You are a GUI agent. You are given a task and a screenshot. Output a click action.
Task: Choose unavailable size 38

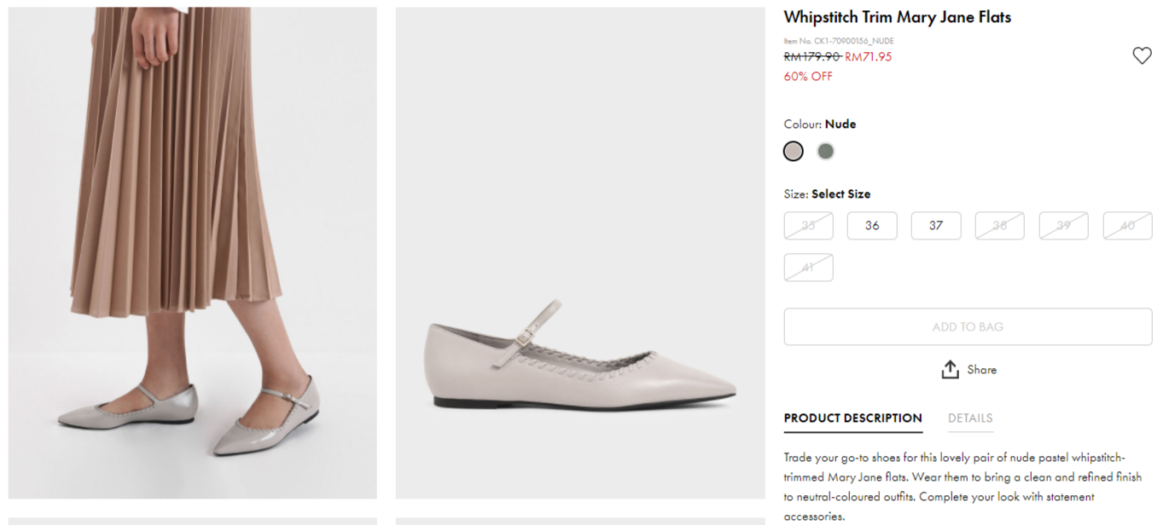click(999, 226)
